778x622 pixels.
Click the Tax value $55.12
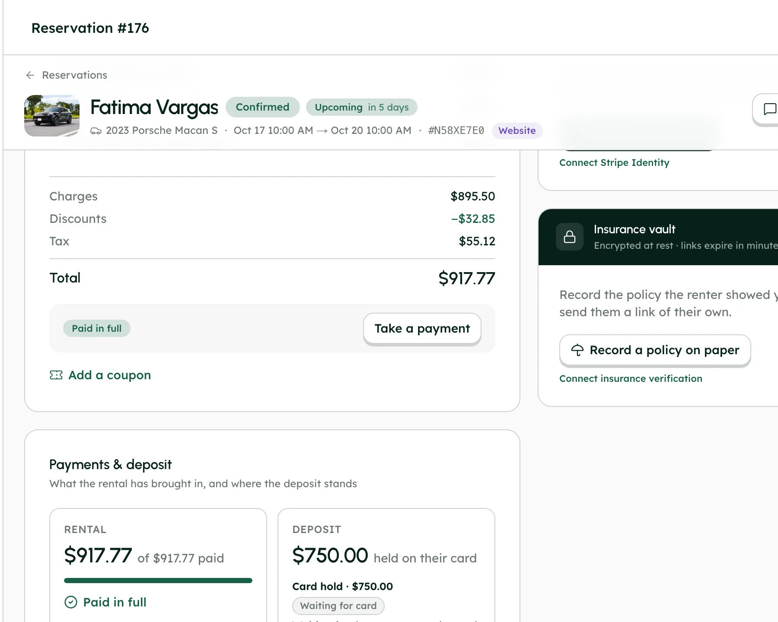(x=477, y=241)
